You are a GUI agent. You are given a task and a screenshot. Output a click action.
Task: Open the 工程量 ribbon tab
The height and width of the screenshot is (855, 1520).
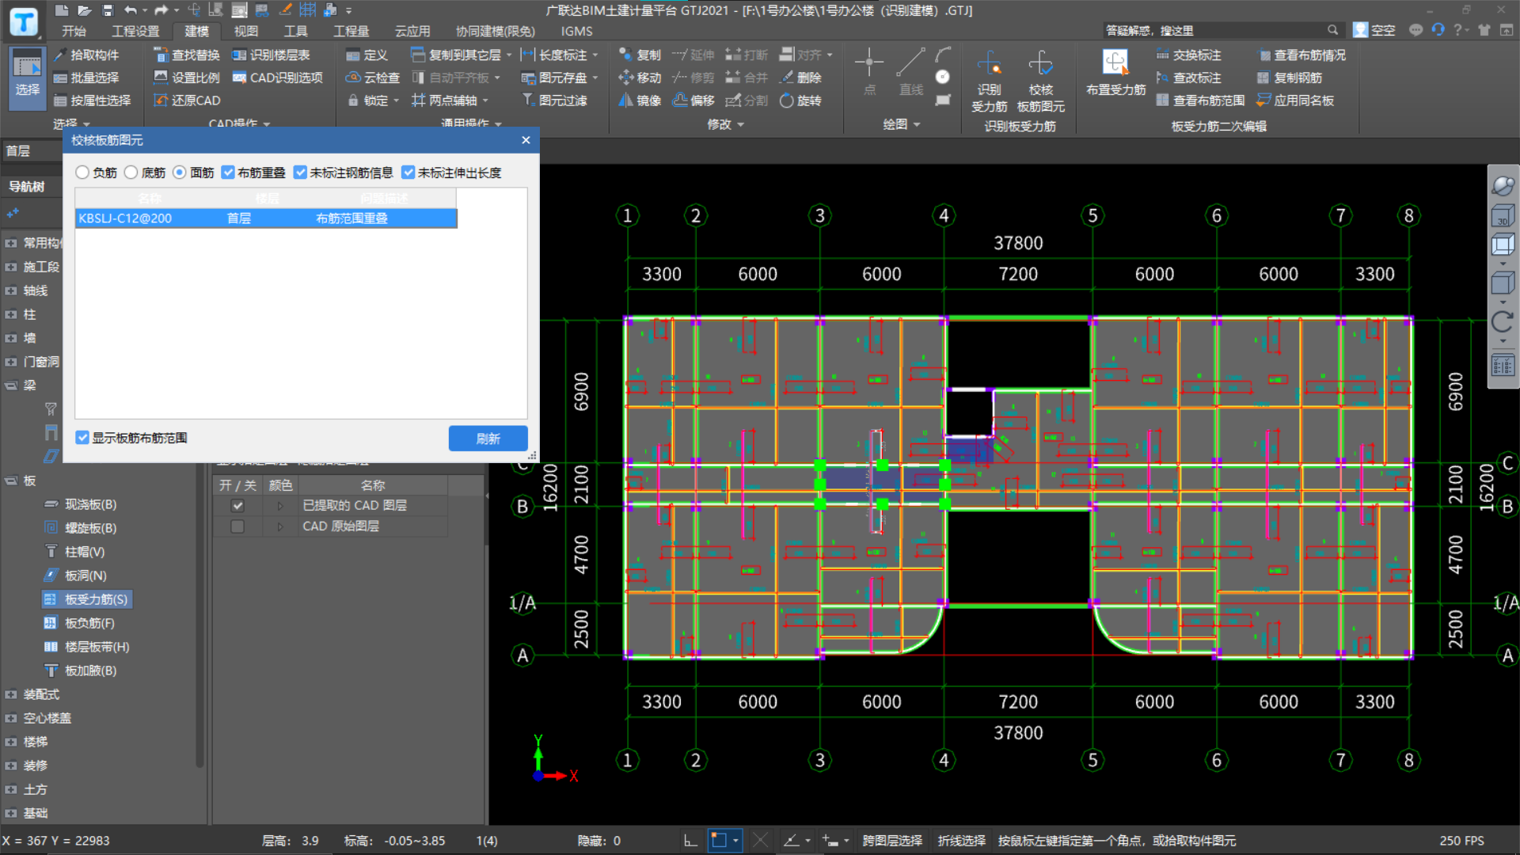click(351, 31)
